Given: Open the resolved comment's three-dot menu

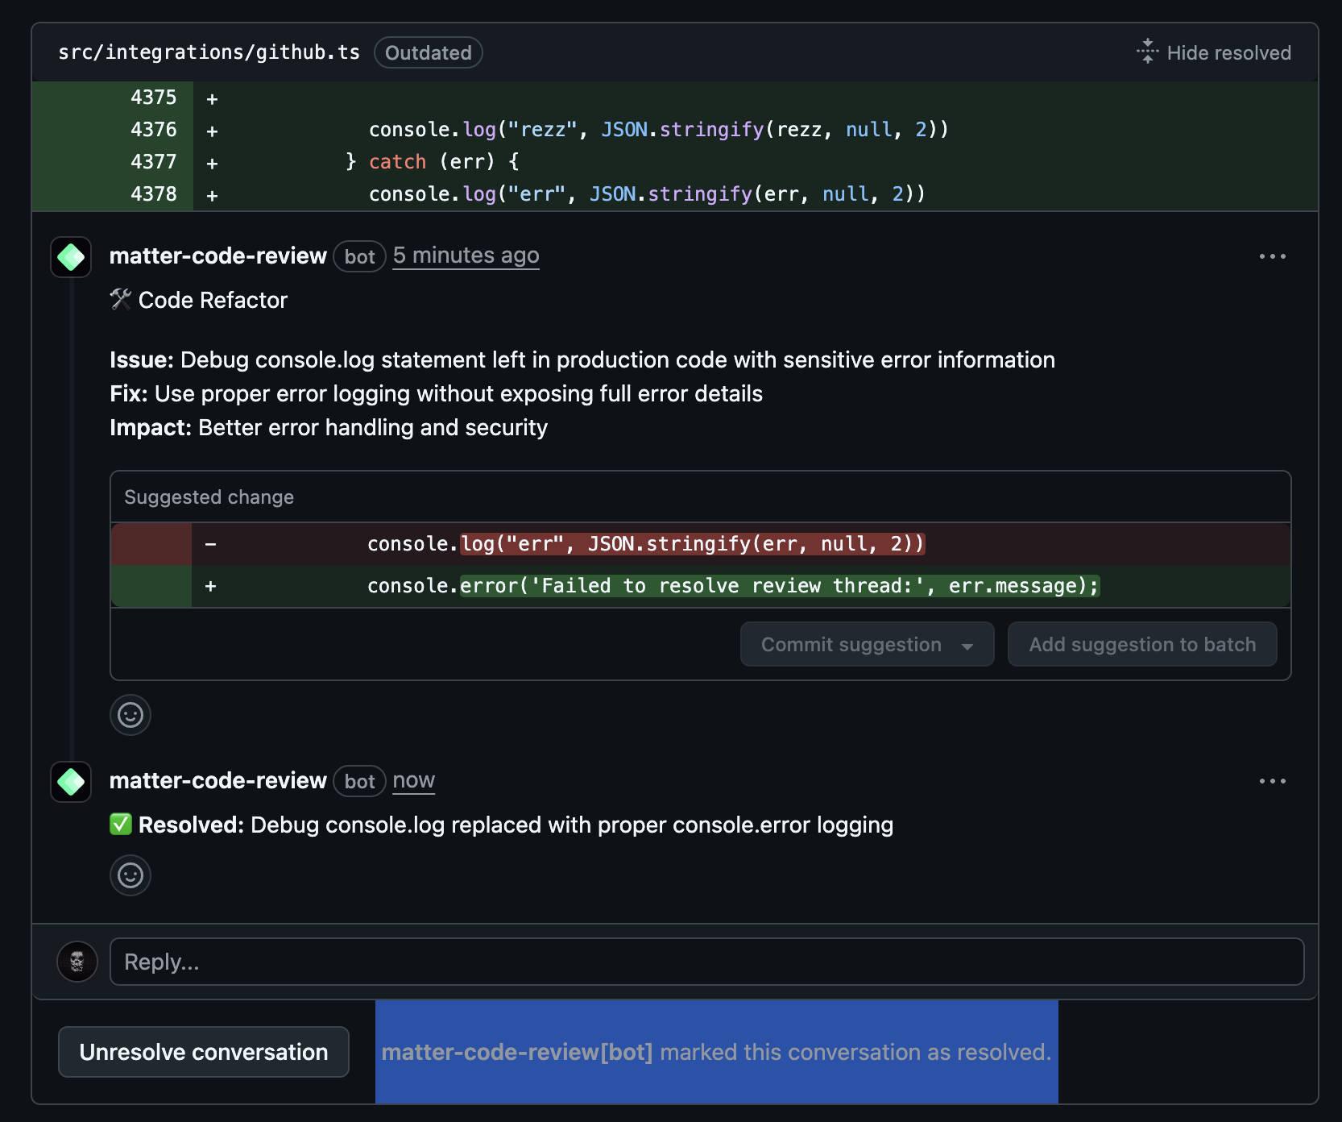Looking at the screenshot, I should (x=1272, y=781).
